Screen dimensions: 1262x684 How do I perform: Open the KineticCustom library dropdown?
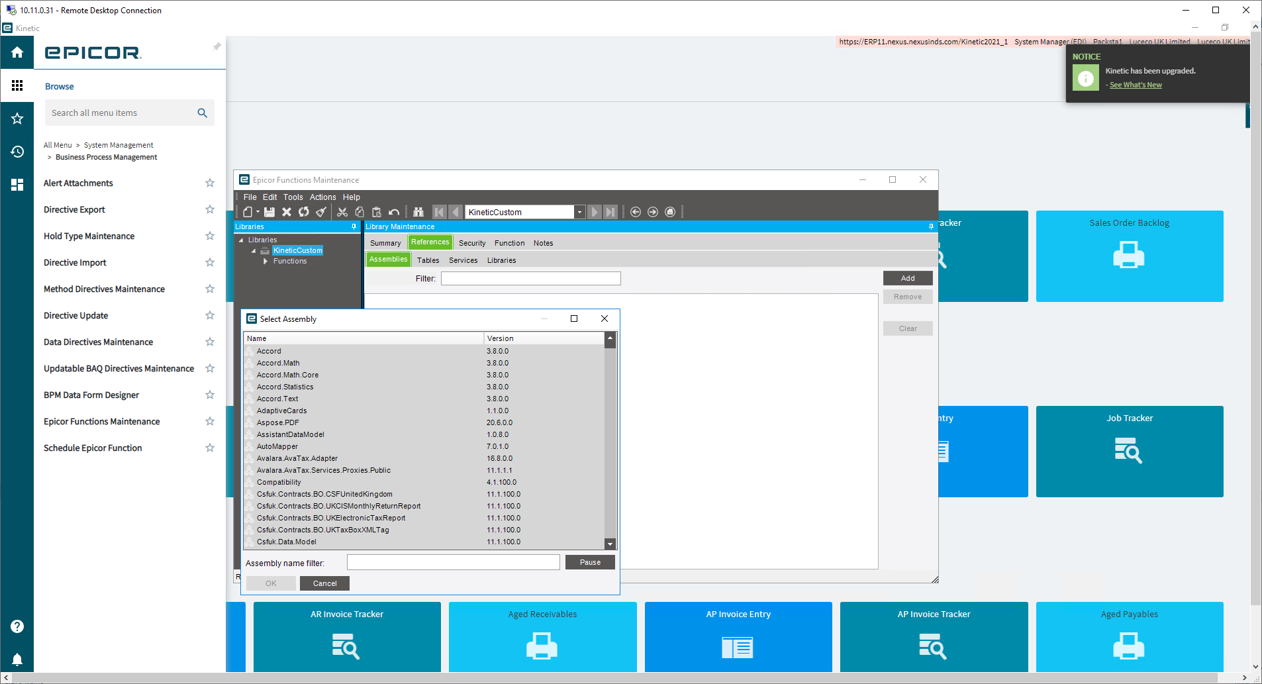(x=579, y=212)
